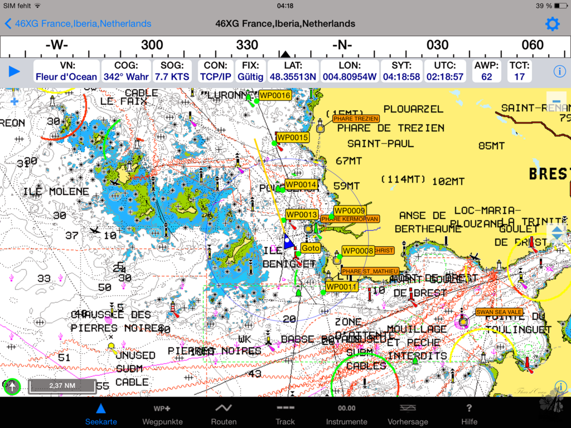Zoom in with the plus icon

tap(14, 101)
